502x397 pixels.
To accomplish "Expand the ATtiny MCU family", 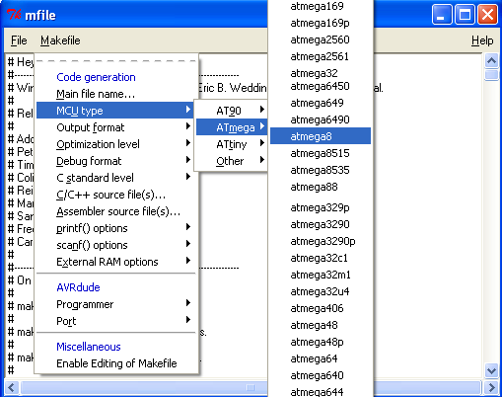I will [x=232, y=144].
